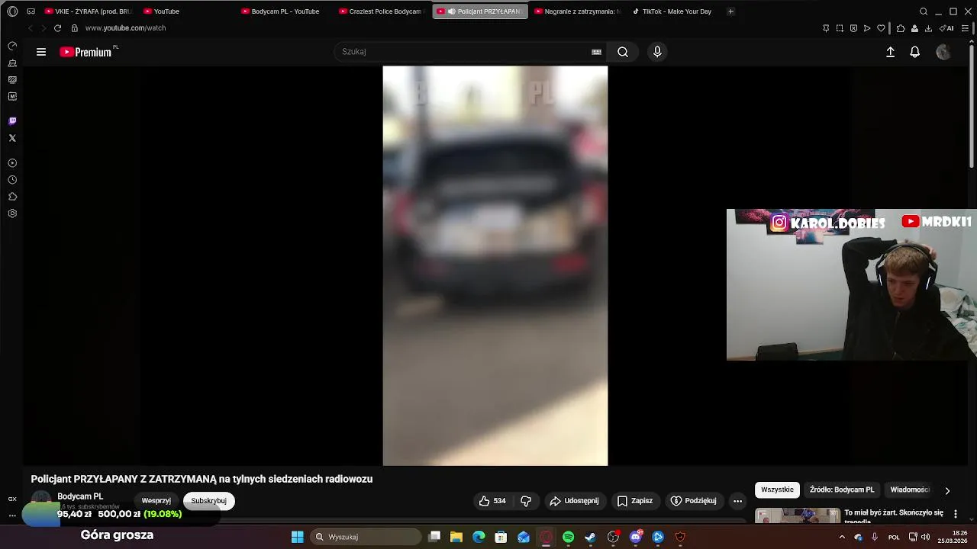
Task: Open recommended video 'To miał być żart' thumbnail
Action: (798, 515)
